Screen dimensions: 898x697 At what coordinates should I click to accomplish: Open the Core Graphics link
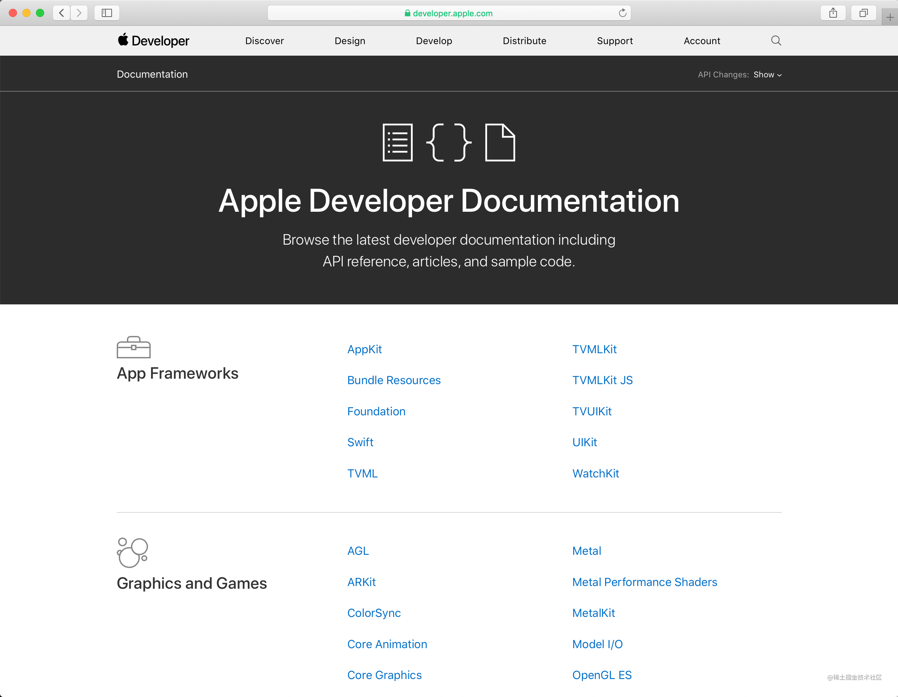(x=385, y=675)
